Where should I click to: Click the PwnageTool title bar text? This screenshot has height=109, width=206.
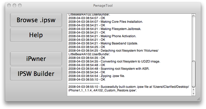pos(103,5)
